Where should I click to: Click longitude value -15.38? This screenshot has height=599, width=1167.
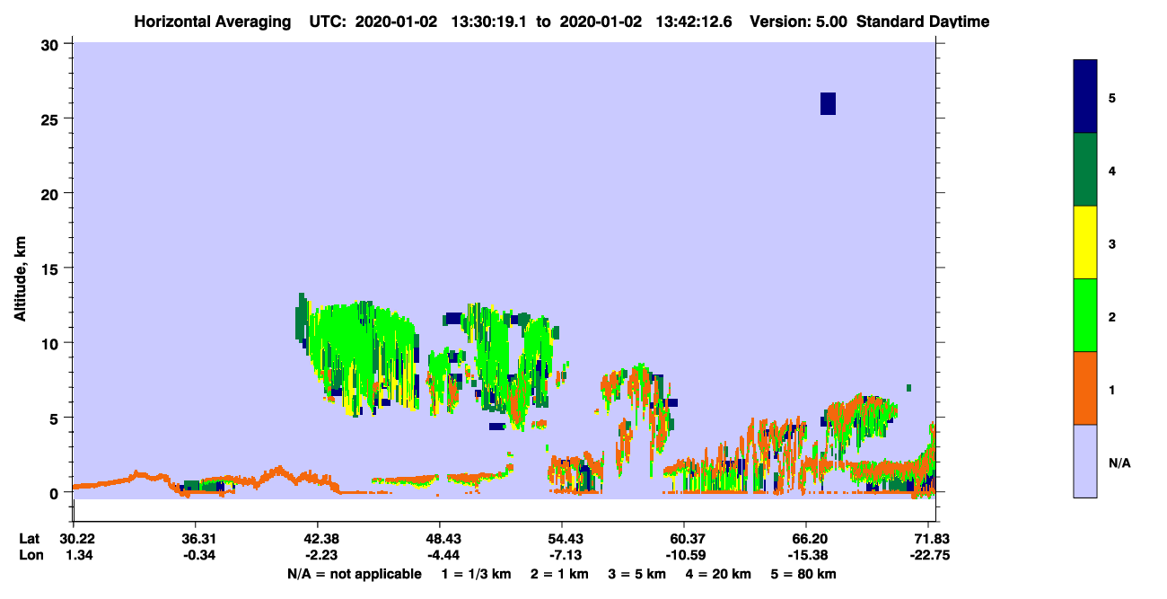point(806,555)
